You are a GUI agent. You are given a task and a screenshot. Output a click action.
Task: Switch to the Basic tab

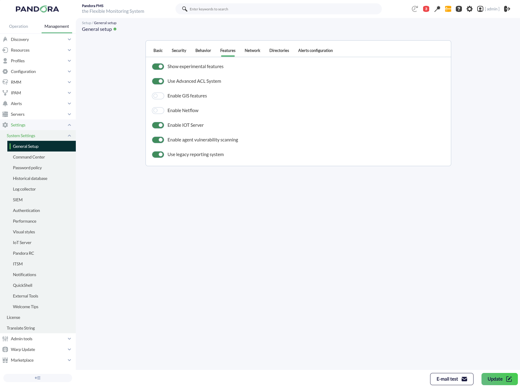pos(158,51)
